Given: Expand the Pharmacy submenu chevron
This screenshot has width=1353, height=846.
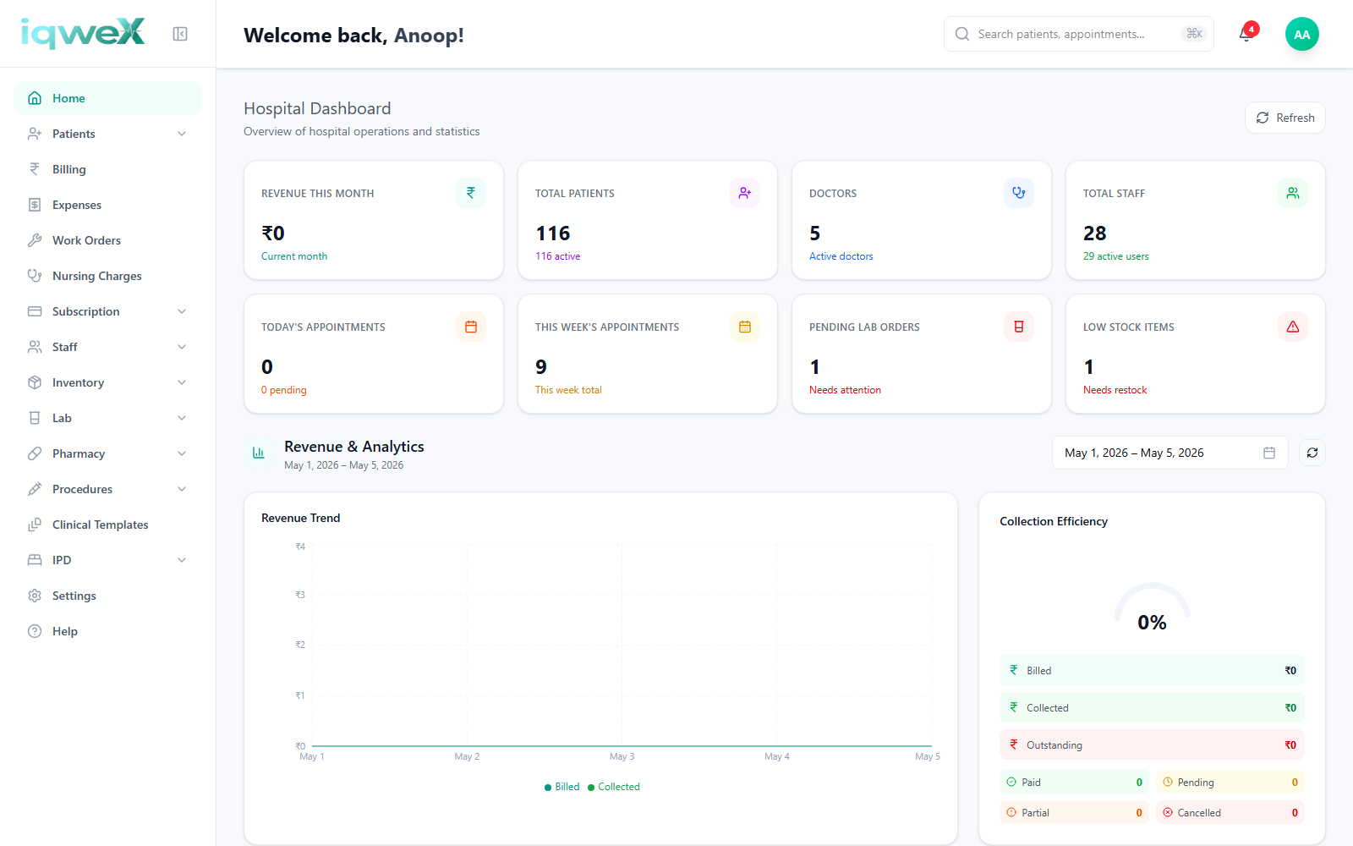Looking at the screenshot, I should [182, 453].
